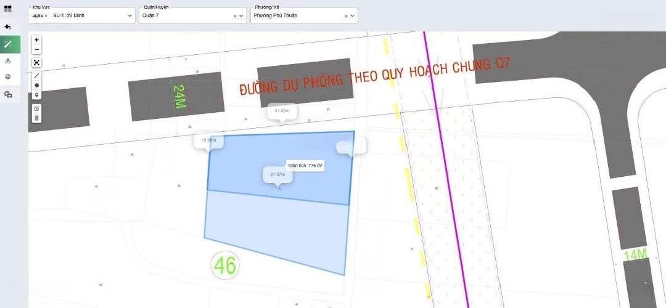Zoom in on the map
This screenshot has height=308, width=666.
pyautogui.click(x=37, y=39)
